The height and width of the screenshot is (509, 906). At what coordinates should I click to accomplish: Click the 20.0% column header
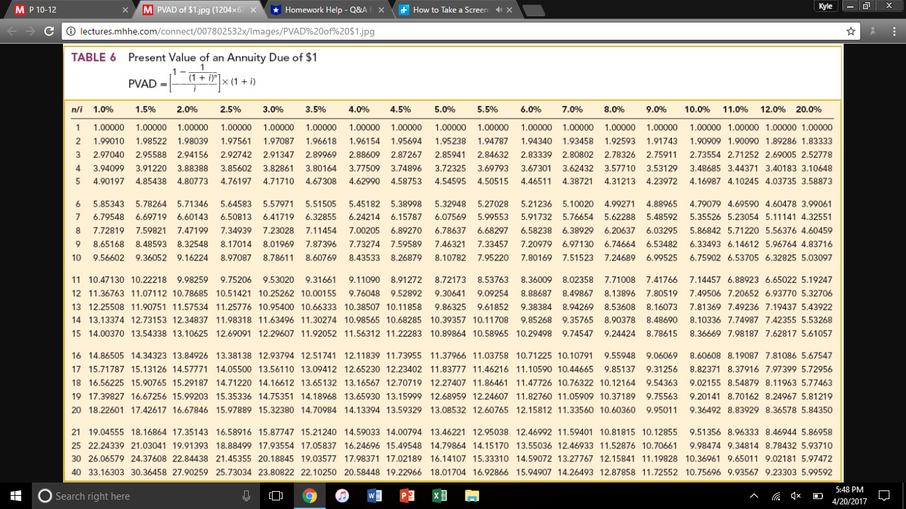click(809, 109)
